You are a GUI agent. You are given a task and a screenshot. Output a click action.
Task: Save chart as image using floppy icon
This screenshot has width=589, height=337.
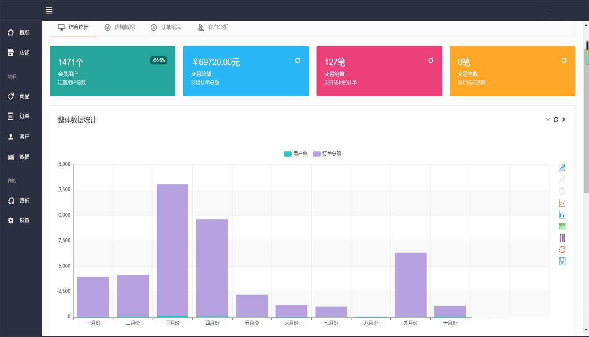[562, 261]
